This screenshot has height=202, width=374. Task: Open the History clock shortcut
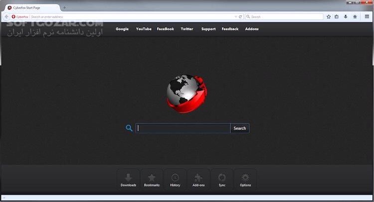pos(175,180)
